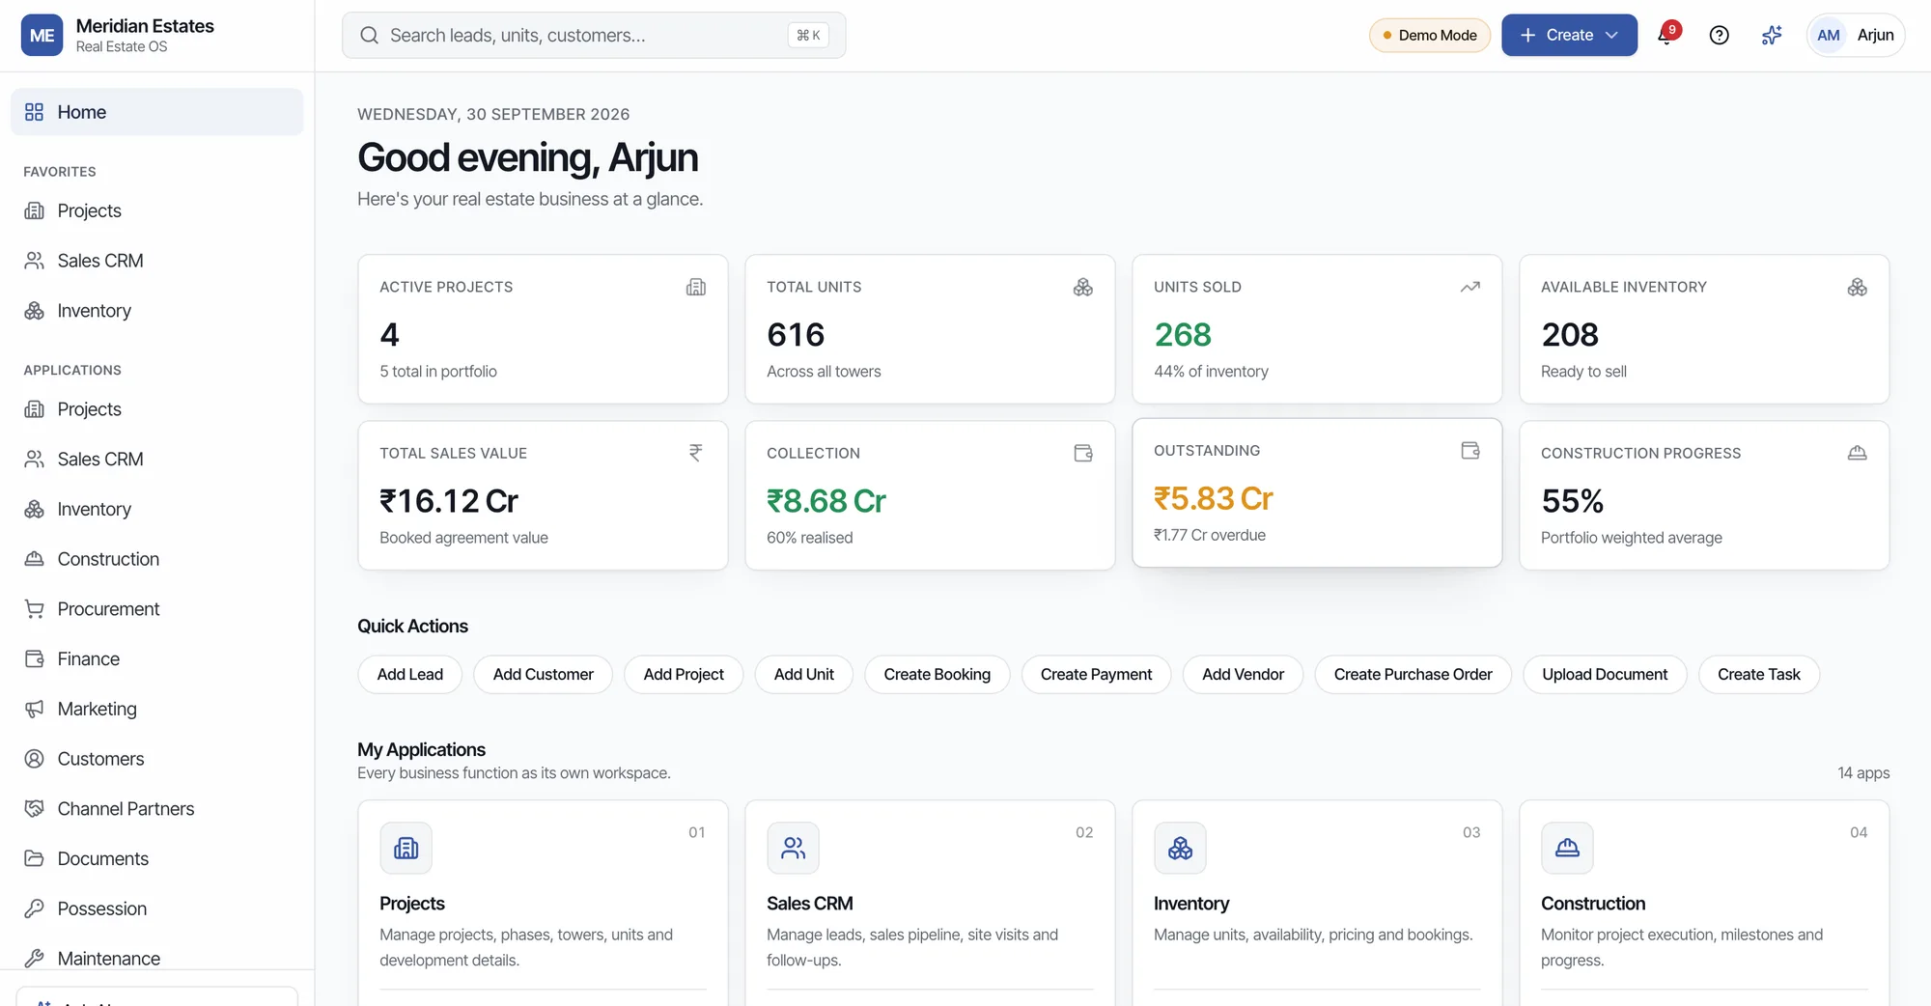Click the Total Units card cubes icon
Screen dimensions: 1931x1006
click(1082, 287)
